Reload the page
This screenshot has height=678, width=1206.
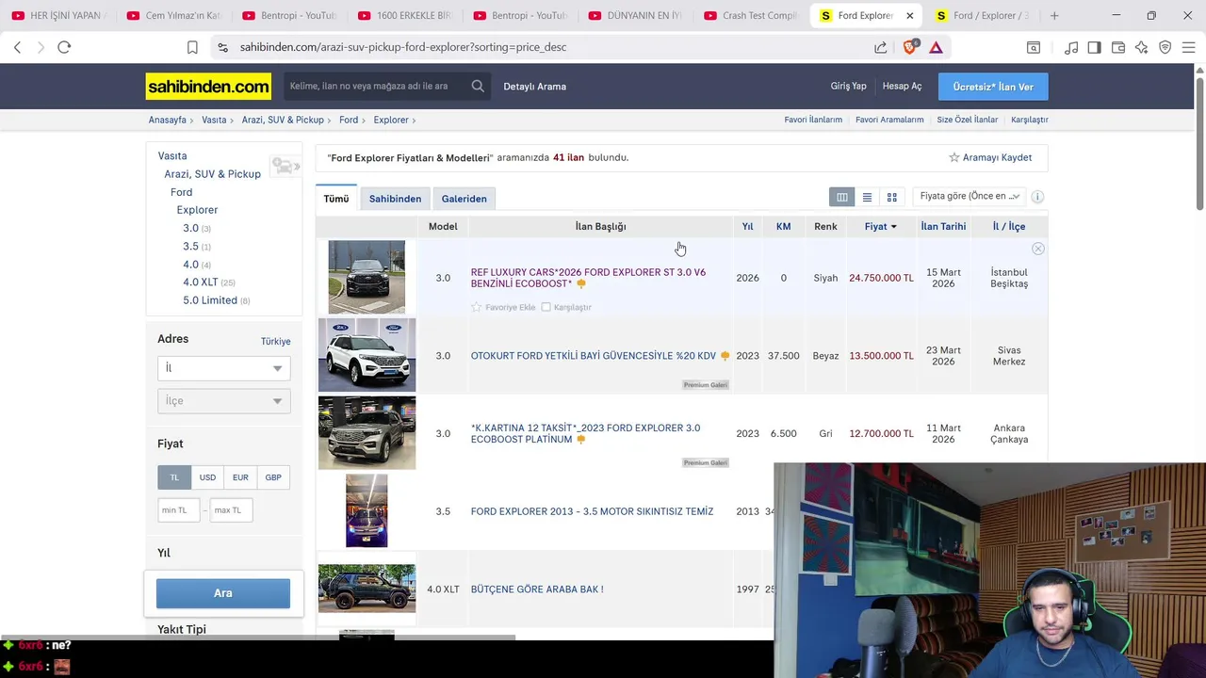tap(64, 47)
